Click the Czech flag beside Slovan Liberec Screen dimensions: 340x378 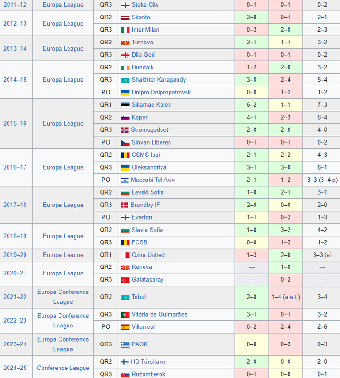(x=125, y=143)
